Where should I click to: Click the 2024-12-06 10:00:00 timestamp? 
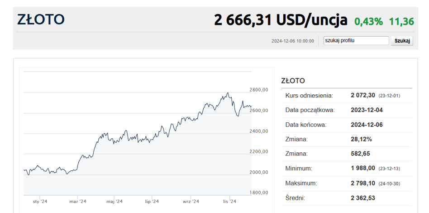[x=292, y=41]
